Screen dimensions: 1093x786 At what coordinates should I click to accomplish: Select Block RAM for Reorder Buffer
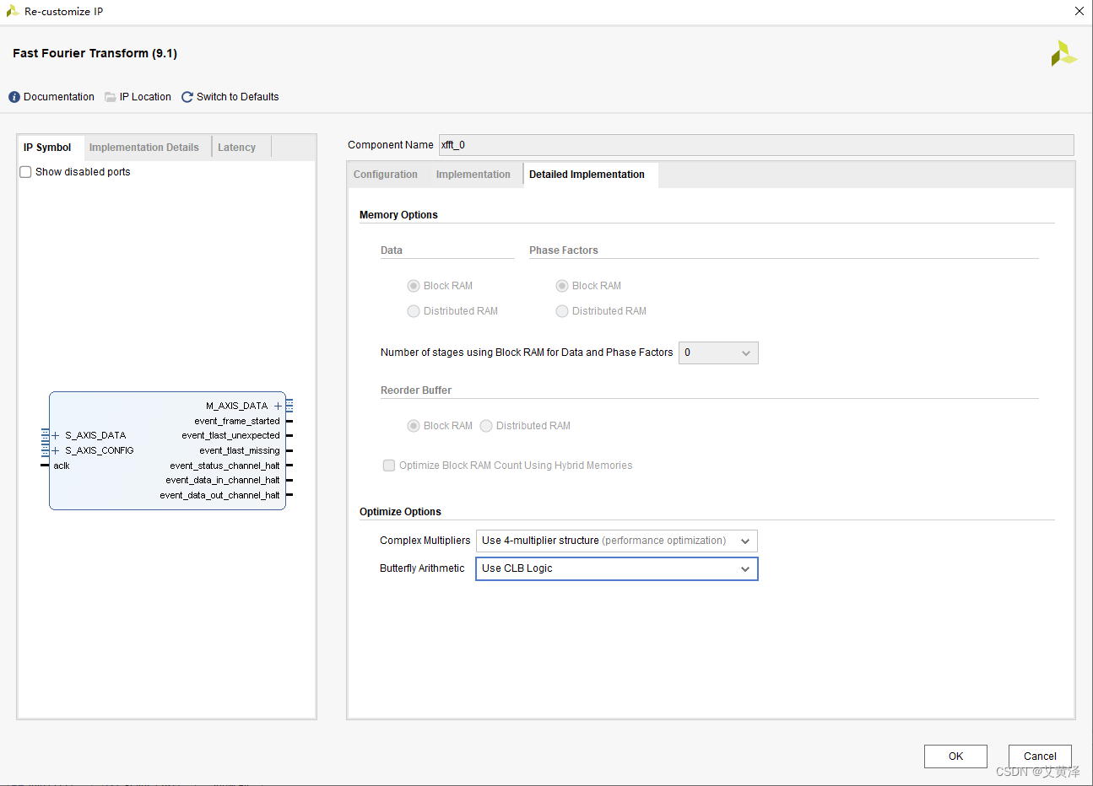click(x=414, y=426)
